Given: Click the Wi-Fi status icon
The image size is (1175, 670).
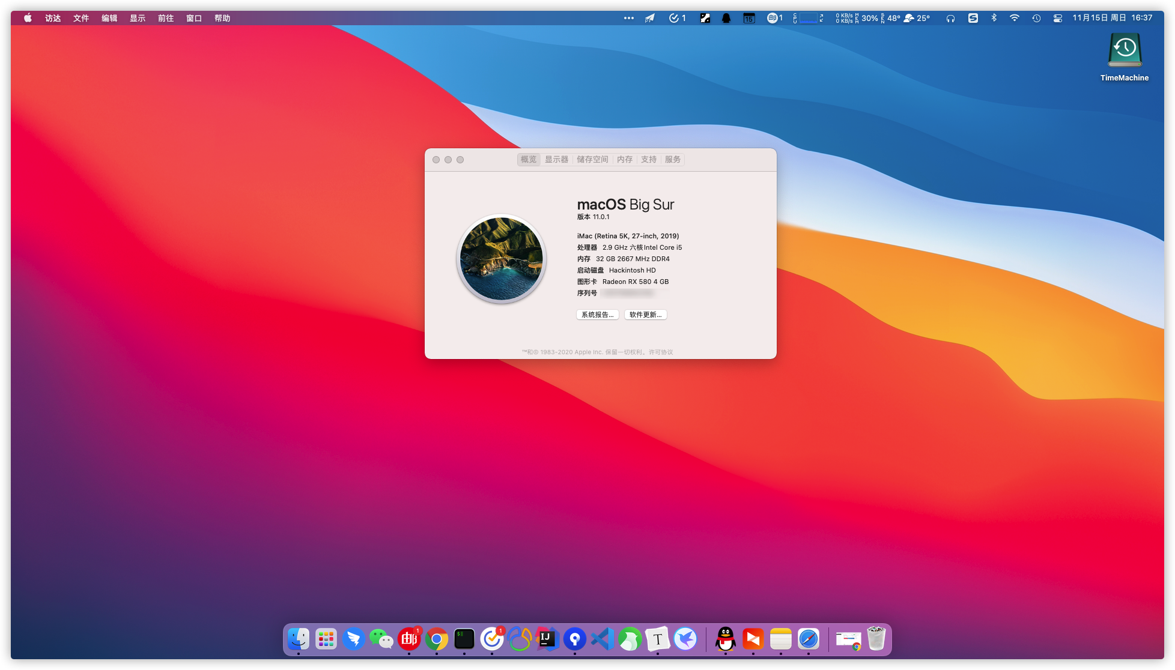Looking at the screenshot, I should (x=1015, y=18).
